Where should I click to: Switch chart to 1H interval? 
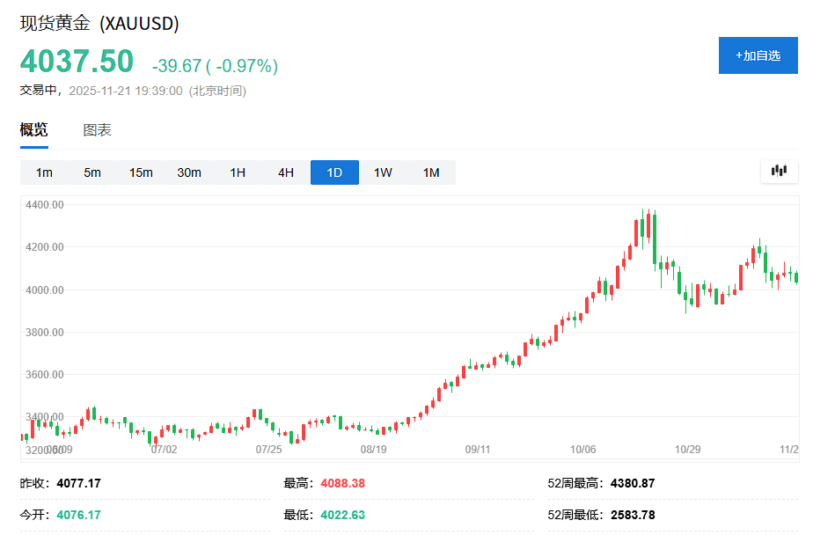point(237,172)
